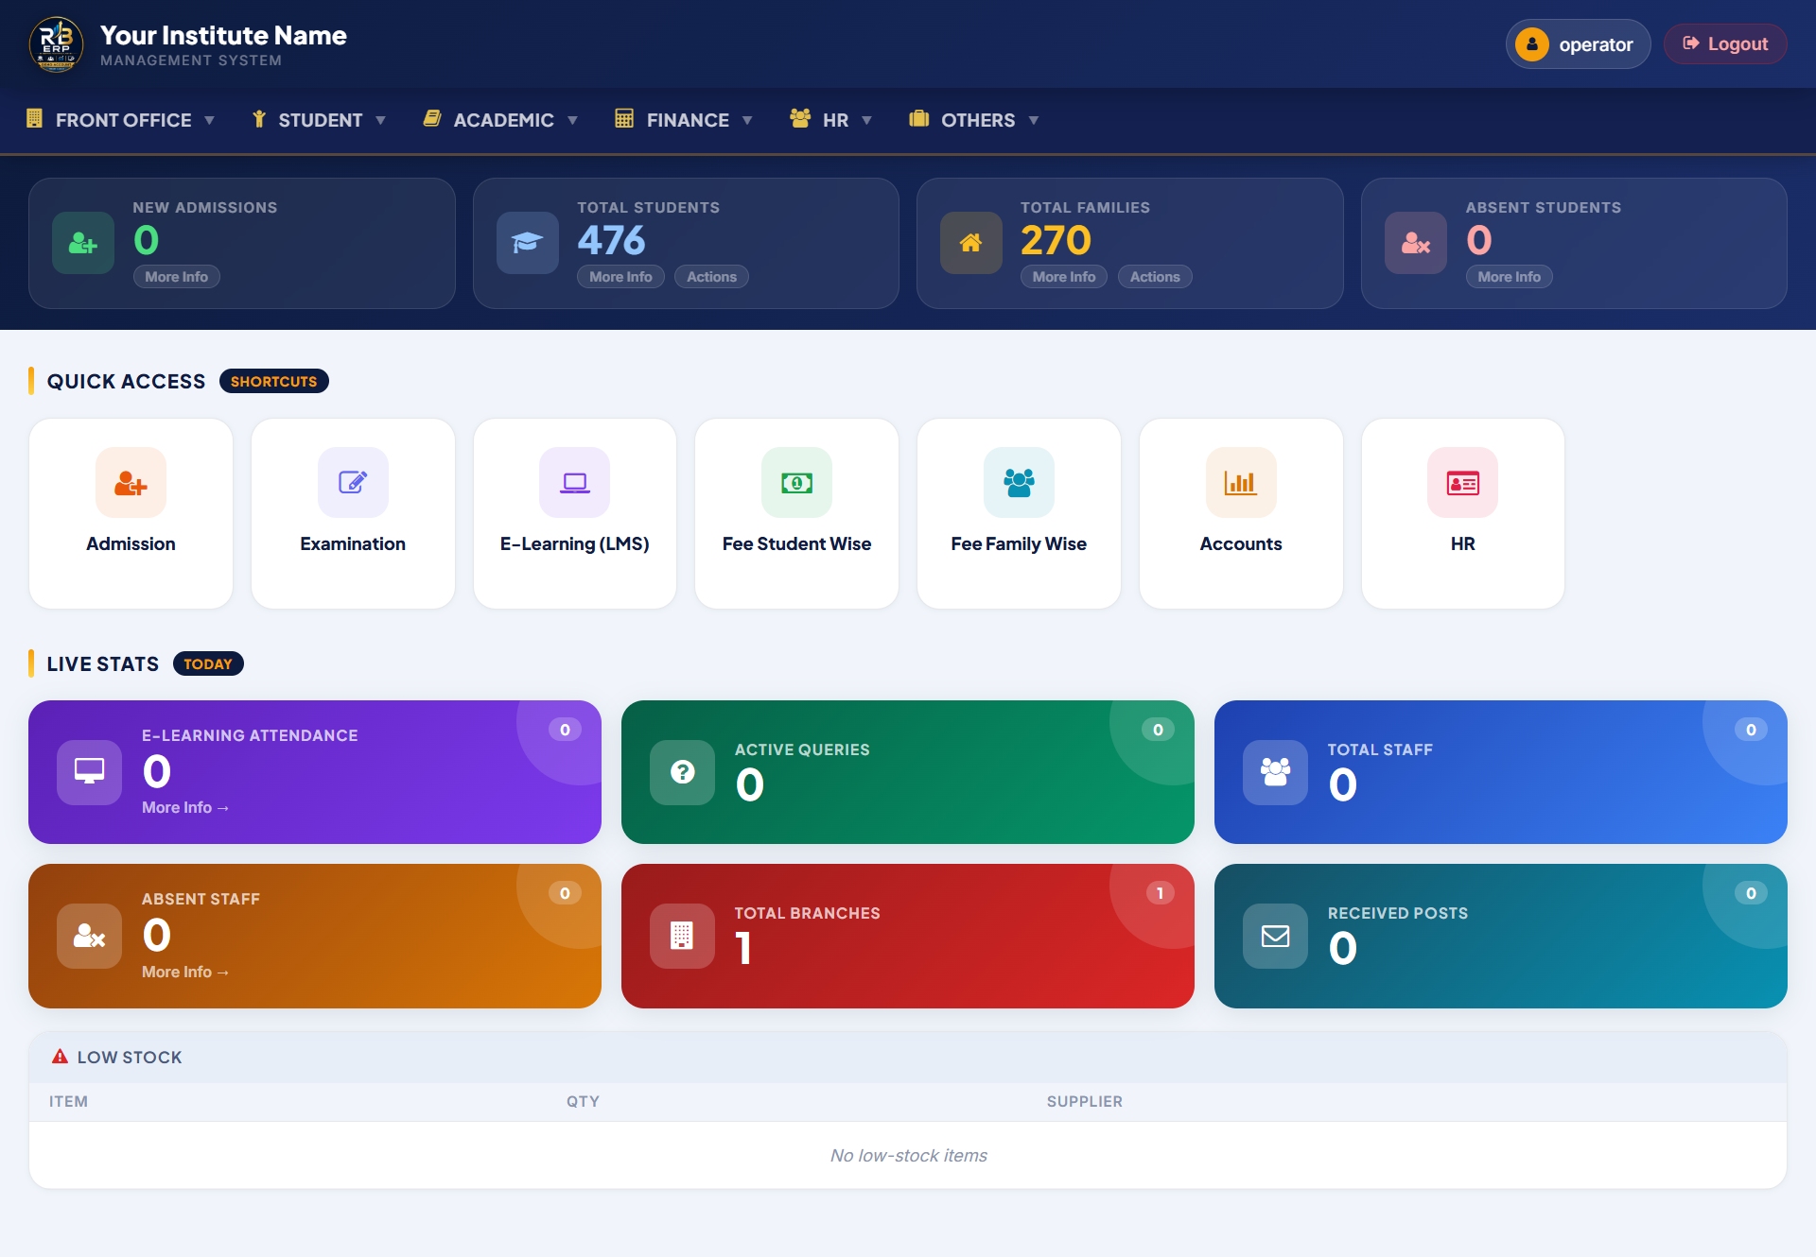Click the Fee Family Wise label

point(1019,544)
